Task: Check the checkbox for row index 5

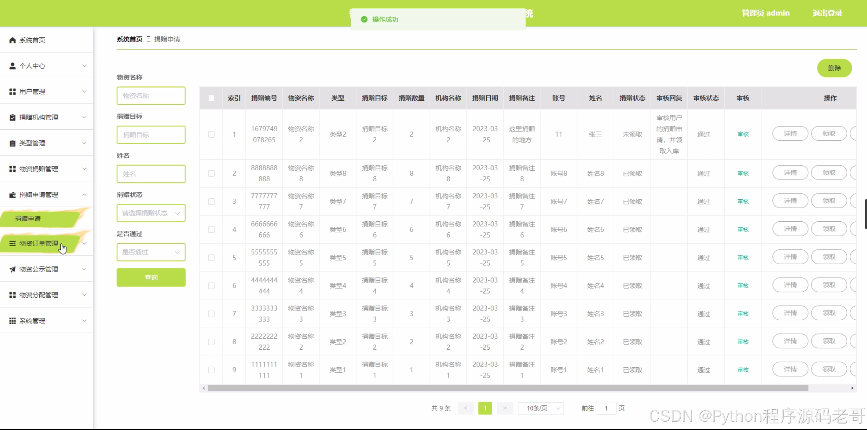Action: click(x=211, y=258)
